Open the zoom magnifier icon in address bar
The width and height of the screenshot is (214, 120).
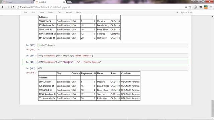pyautogui.click(x=186, y=7)
